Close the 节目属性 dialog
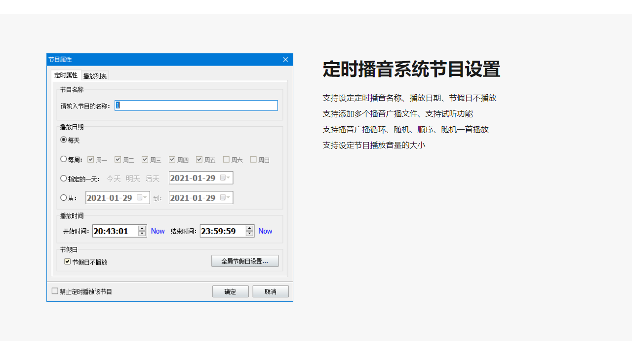 click(285, 60)
